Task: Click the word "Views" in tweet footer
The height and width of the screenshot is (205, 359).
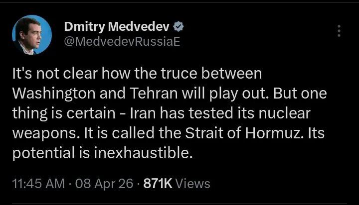Action: click(x=193, y=183)
